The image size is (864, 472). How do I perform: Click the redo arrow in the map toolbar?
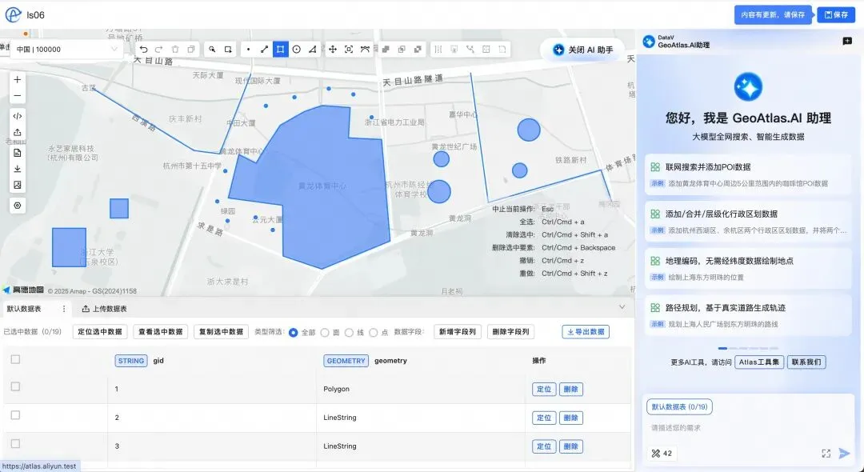coord(158,50)
